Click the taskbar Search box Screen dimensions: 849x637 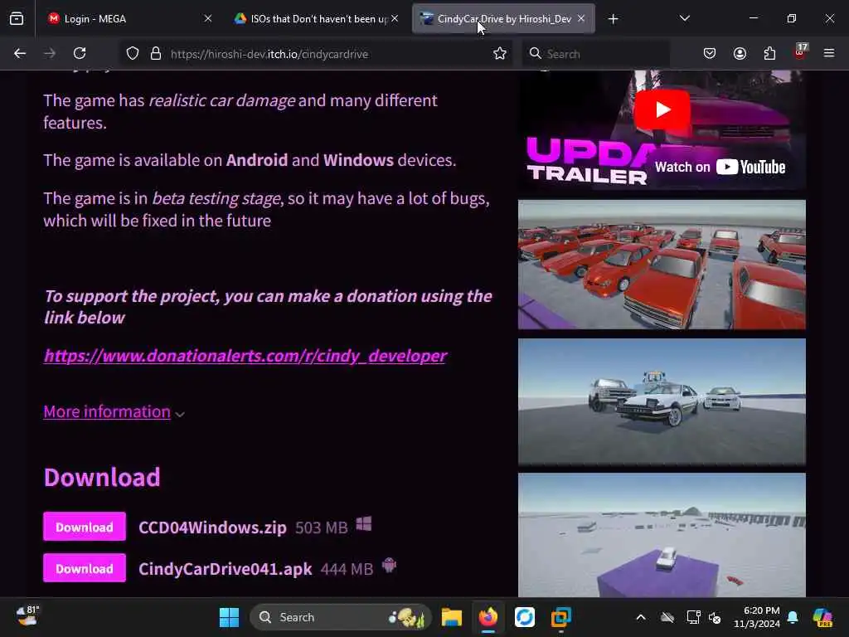[340, 617]
